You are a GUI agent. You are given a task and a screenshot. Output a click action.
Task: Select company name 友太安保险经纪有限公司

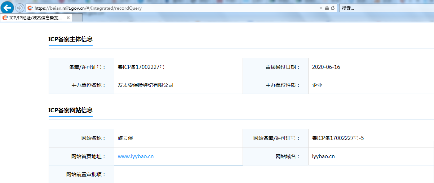coord(146,85)
